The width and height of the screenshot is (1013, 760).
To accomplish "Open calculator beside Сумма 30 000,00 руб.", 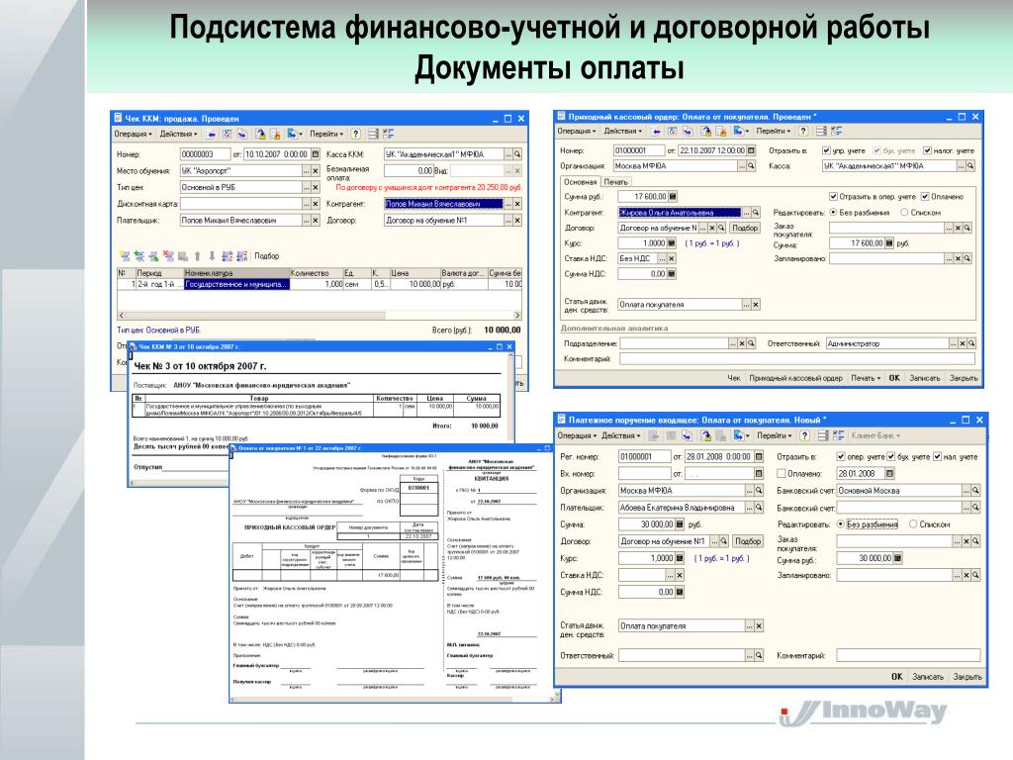I will 680,524.
